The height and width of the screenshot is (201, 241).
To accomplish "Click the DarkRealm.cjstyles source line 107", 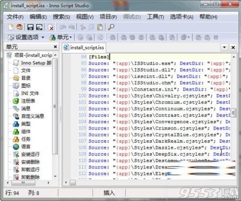I will (x=159, y=141).
